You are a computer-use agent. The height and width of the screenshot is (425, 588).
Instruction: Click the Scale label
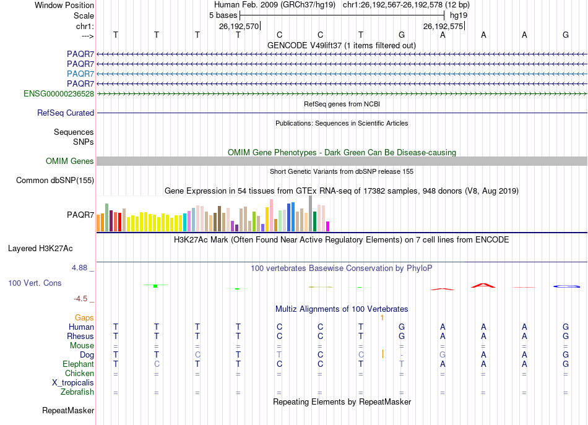pyautogui.click(x=84, y=15)
